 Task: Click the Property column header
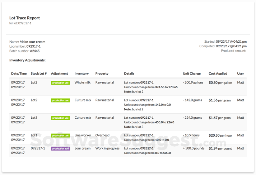pos(102,74)
